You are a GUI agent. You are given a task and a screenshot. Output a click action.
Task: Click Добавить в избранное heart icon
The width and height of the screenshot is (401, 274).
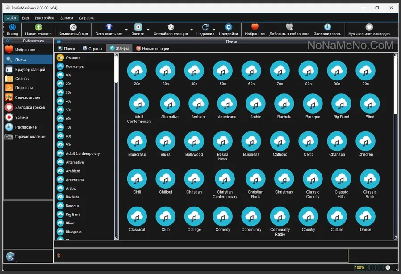[289, 27]
